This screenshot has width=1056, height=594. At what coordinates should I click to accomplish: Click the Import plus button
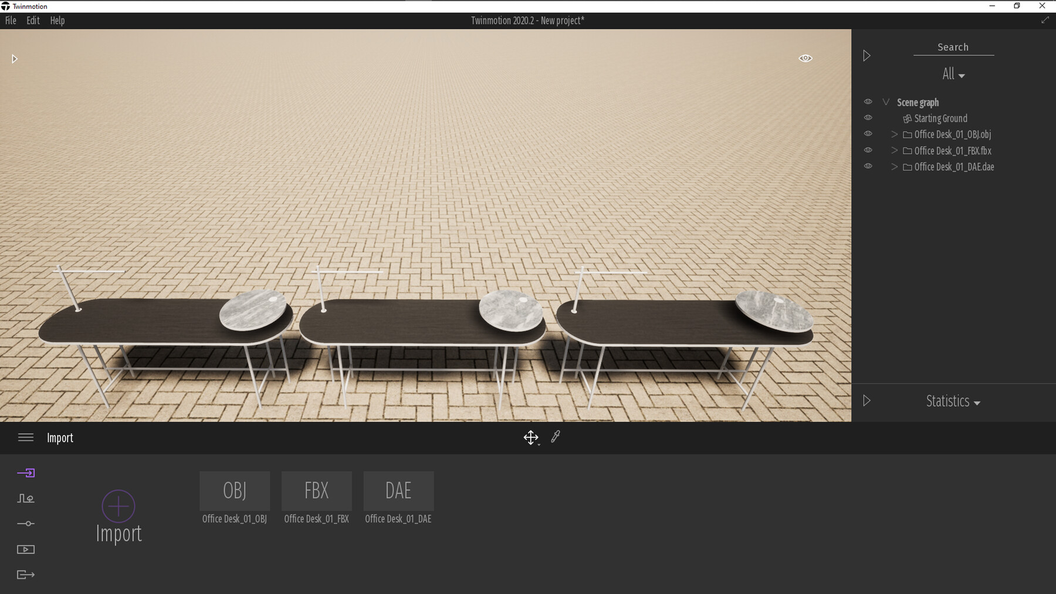point(119,505)
